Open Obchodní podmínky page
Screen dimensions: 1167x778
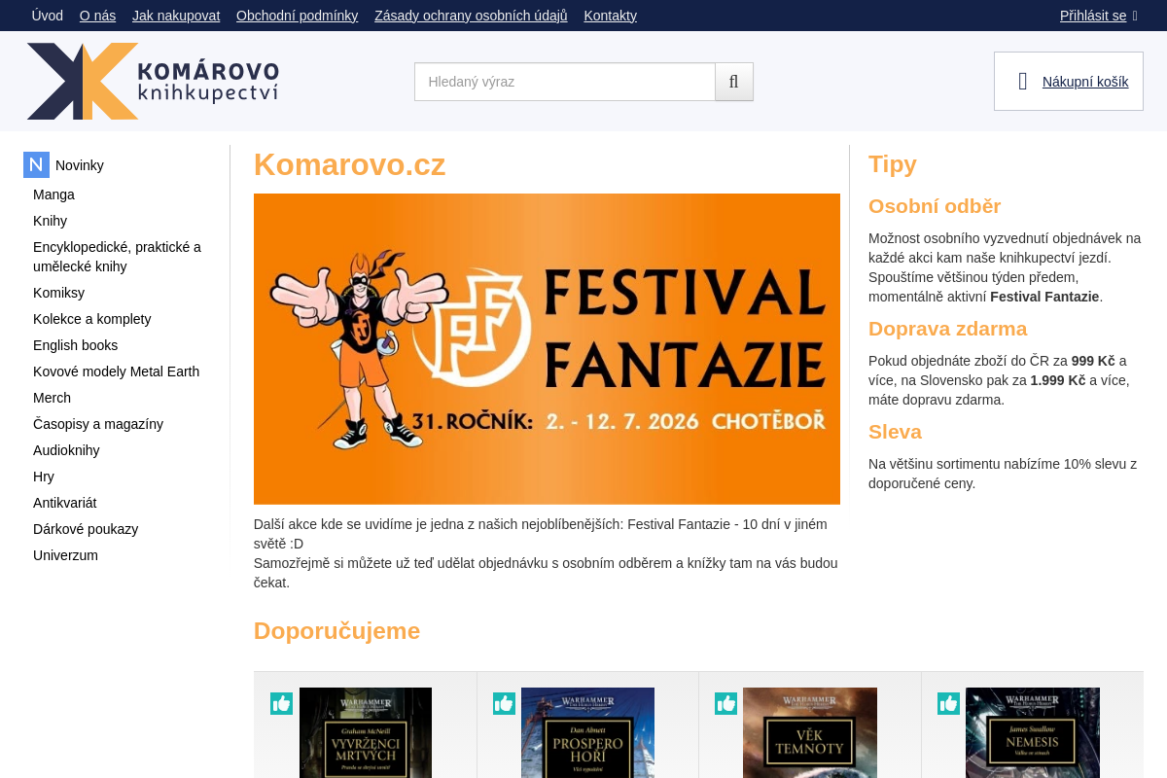tap(297, 16)
